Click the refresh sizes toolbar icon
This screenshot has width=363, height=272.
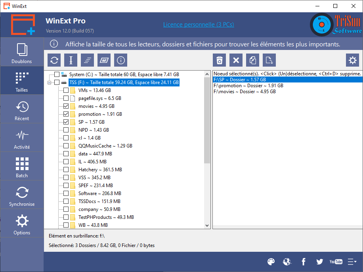[54, 60]
